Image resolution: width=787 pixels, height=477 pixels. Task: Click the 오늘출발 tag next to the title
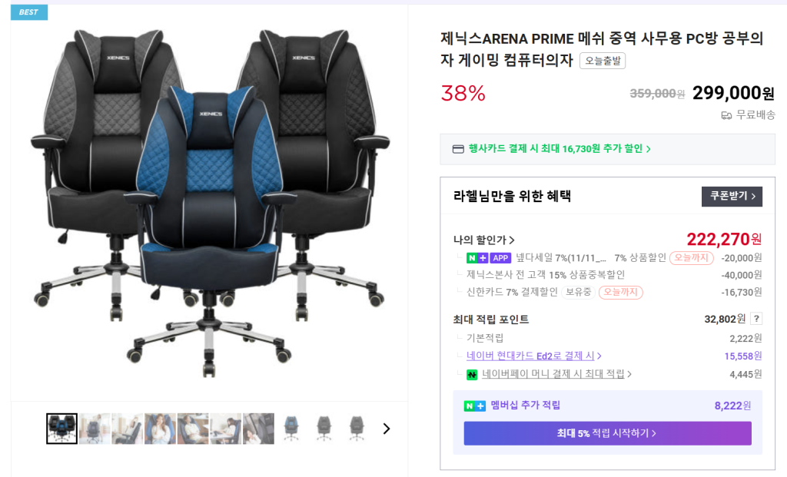(x=603, y=61)
